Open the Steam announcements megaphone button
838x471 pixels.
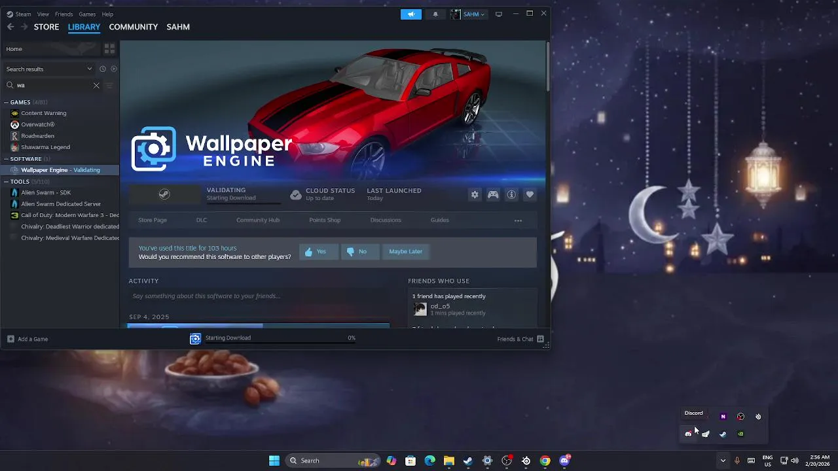tap(411, 14)
